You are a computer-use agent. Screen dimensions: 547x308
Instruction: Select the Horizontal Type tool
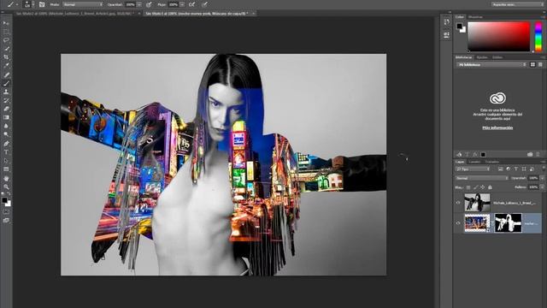click(x=6, y=152)
